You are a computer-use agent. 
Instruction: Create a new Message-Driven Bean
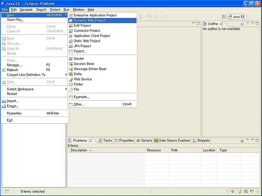[102, 69]
